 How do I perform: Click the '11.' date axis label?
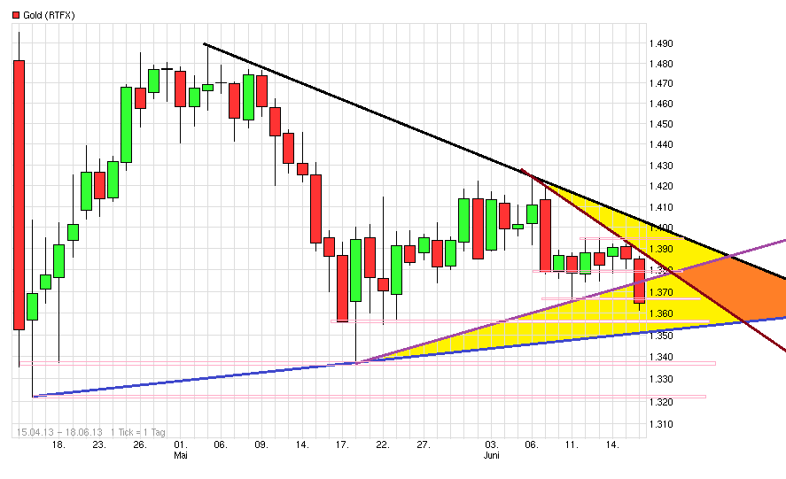pos(572,444)
